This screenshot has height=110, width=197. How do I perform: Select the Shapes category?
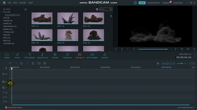pos(7,24)
